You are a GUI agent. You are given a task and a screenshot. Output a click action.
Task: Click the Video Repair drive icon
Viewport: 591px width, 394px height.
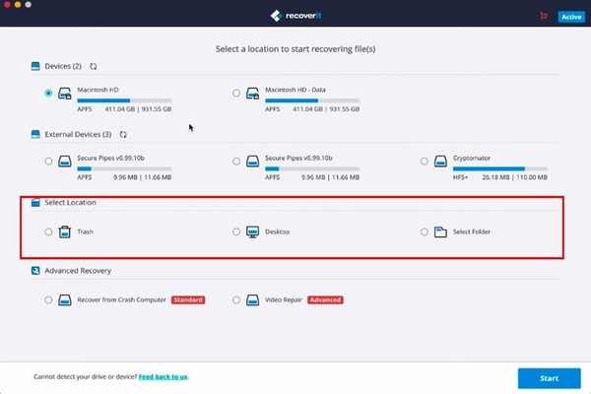(x=252, y=300)
